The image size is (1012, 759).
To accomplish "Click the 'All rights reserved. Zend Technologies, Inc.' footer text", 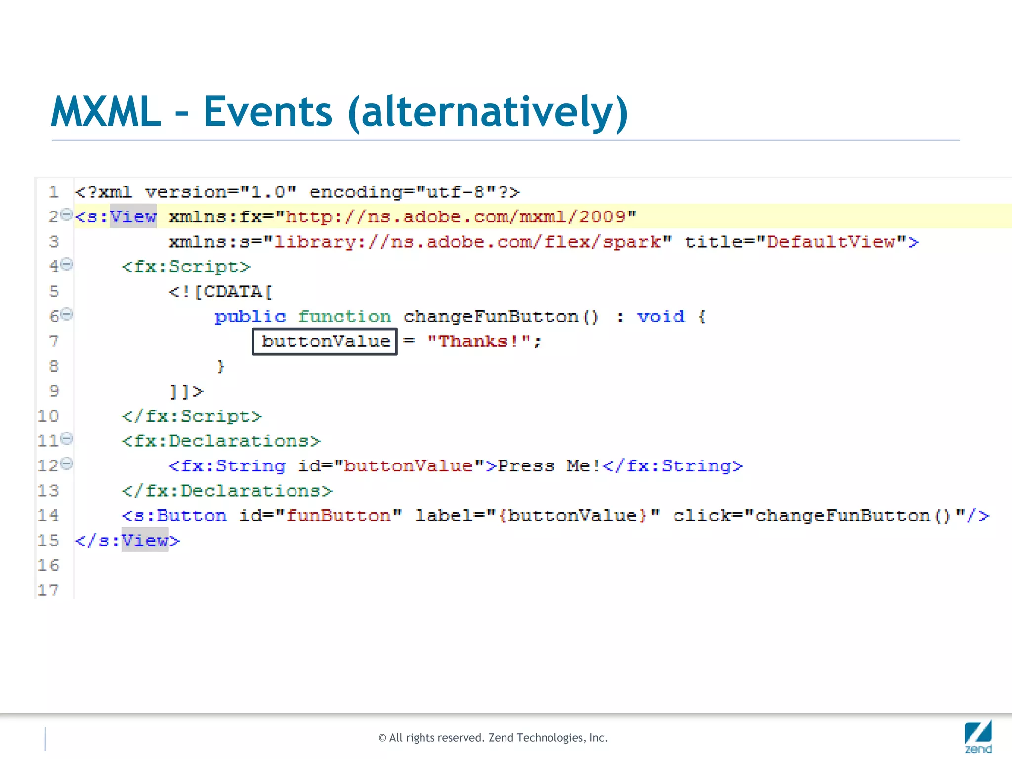I will pyautogui.click(x=499, y=738).
